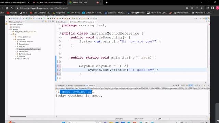Close the InstanceMethodReference.java editor tab

point(95,22)
